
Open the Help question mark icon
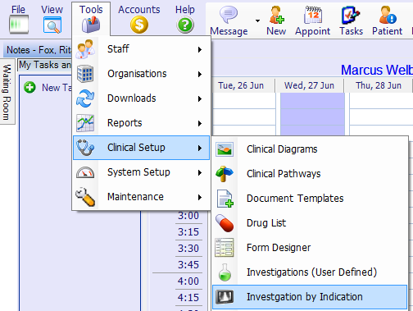(x=185, y=25)
